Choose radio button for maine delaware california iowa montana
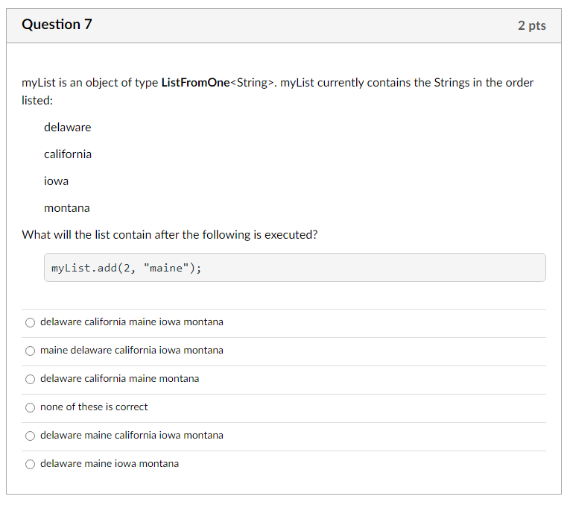Screen dimensions: 570x505 [30, 351]
